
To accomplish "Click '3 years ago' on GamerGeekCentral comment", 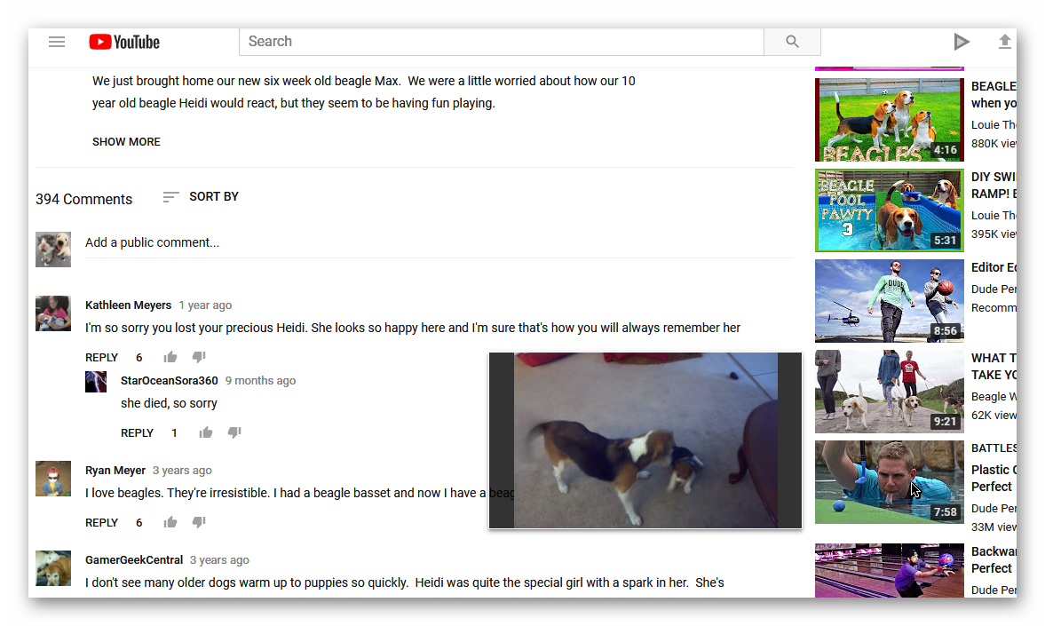I will click(x=219, y=560).
